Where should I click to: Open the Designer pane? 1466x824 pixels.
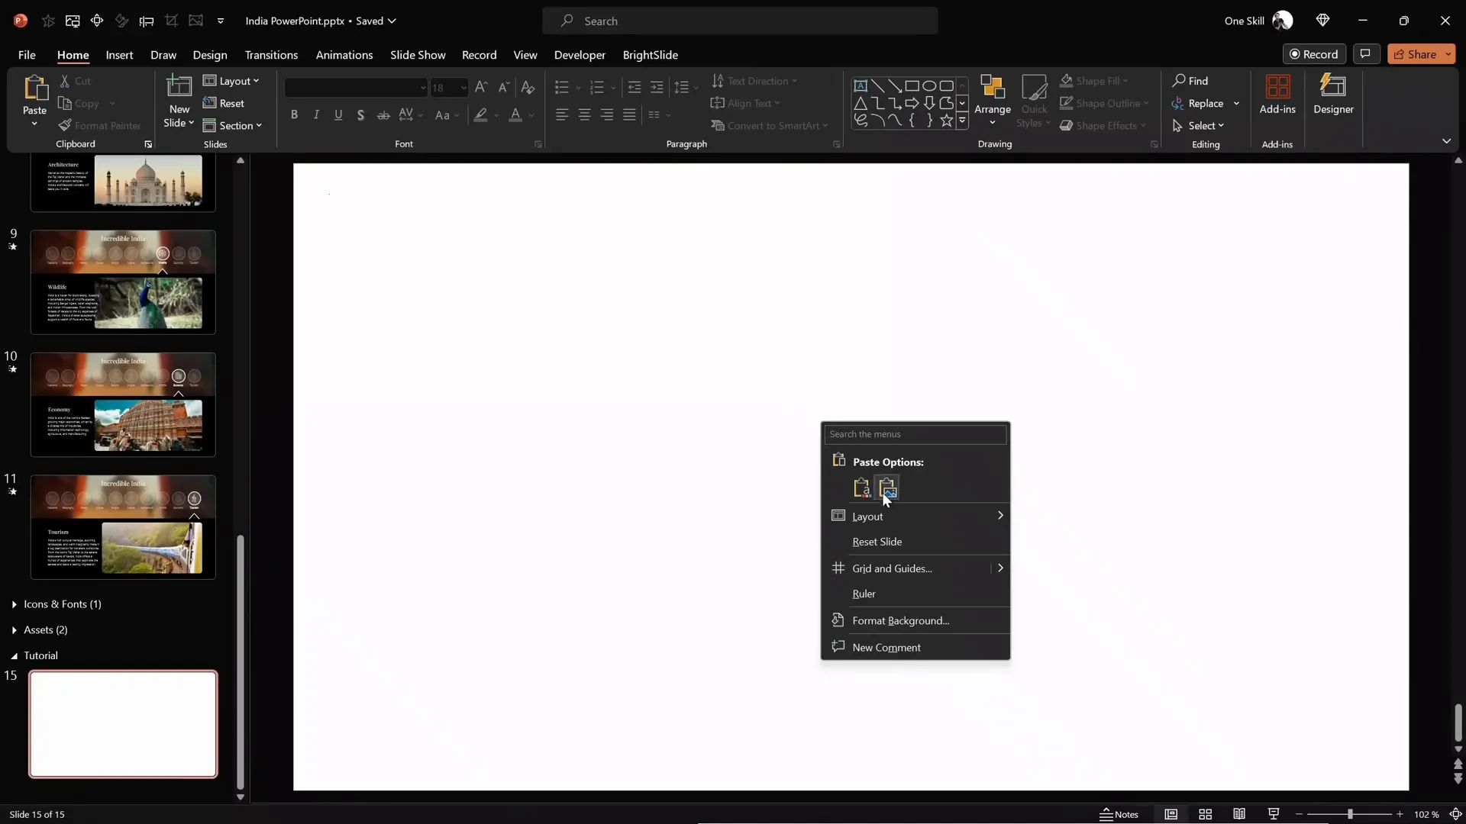pyautogui.click(x=1333, y=95)
